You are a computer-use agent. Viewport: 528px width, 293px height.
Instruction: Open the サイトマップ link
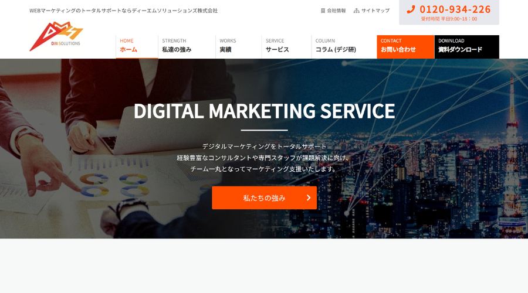coord(375,11)
